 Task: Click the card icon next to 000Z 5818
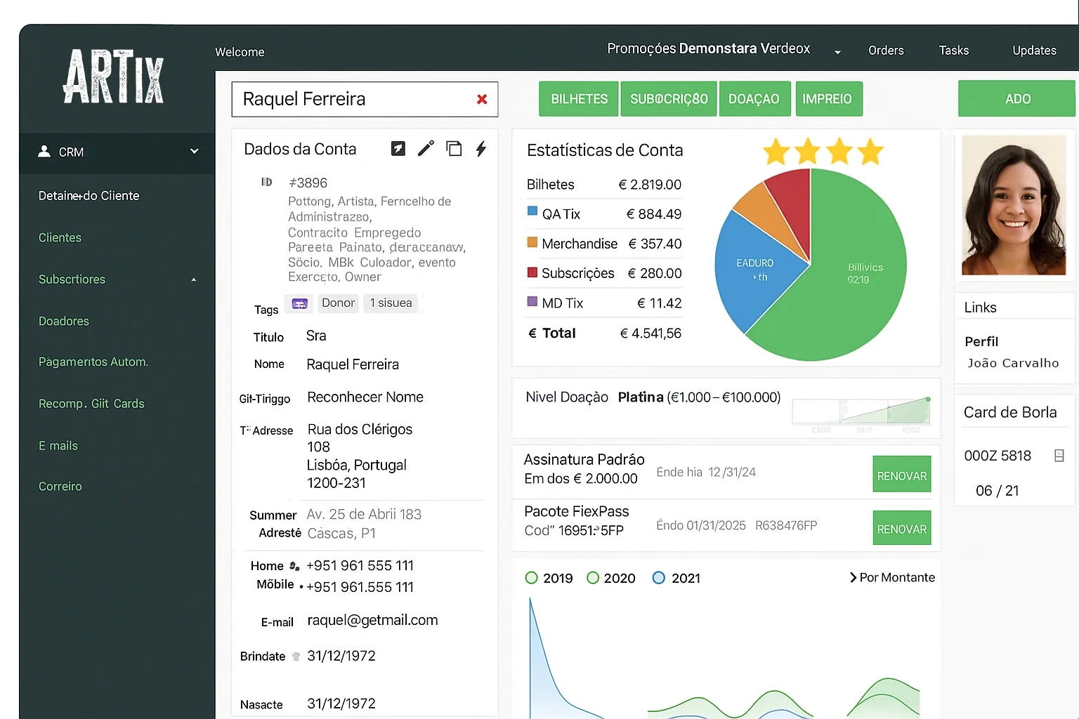point(1059,455)
